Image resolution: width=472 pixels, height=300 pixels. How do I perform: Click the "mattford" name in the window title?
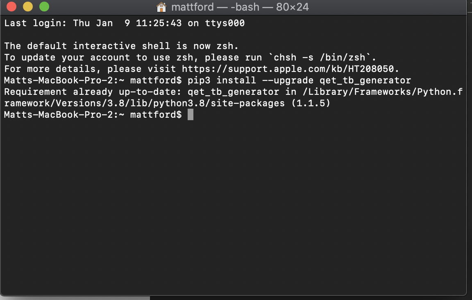click(193, 7)
